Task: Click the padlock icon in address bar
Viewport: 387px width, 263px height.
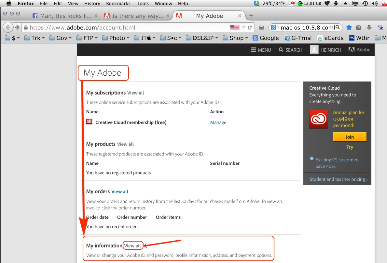Action: (26, 28)
